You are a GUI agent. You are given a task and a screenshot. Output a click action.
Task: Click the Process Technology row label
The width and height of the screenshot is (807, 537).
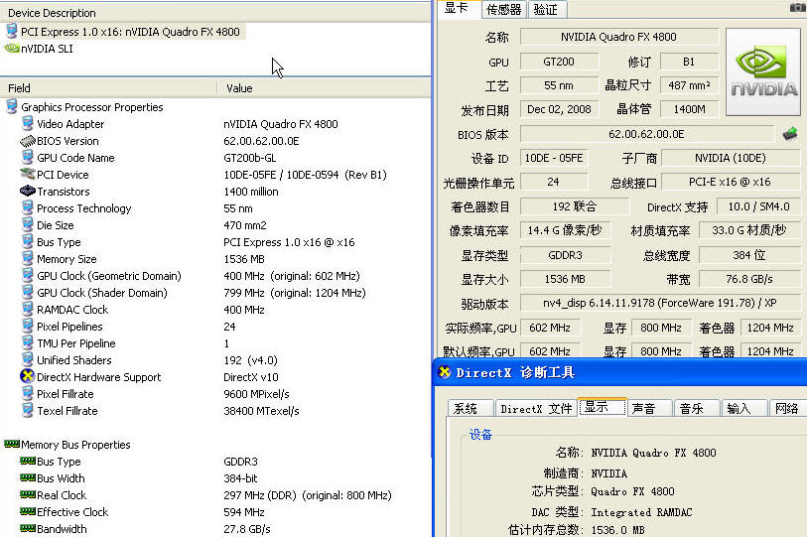[84, 208]
